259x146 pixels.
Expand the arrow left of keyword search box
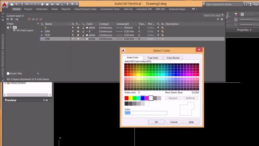tap(204, 4)
